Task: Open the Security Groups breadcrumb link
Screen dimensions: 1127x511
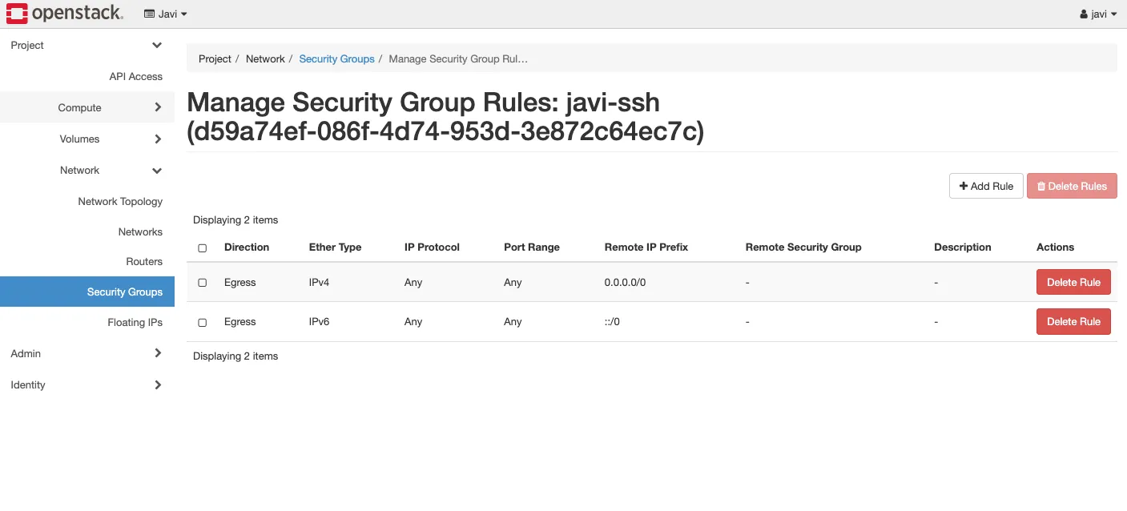Action: click(336, 58)
